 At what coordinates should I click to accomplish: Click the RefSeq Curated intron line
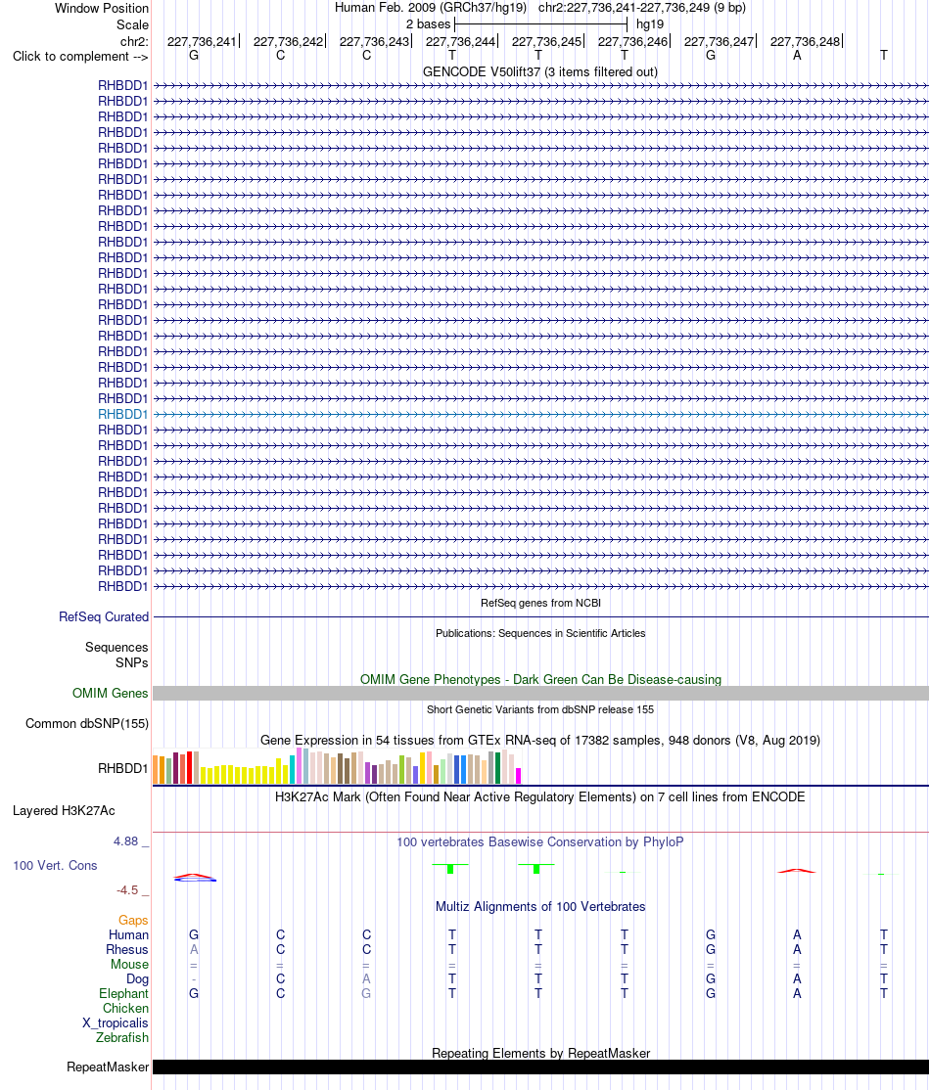[540, 616]
